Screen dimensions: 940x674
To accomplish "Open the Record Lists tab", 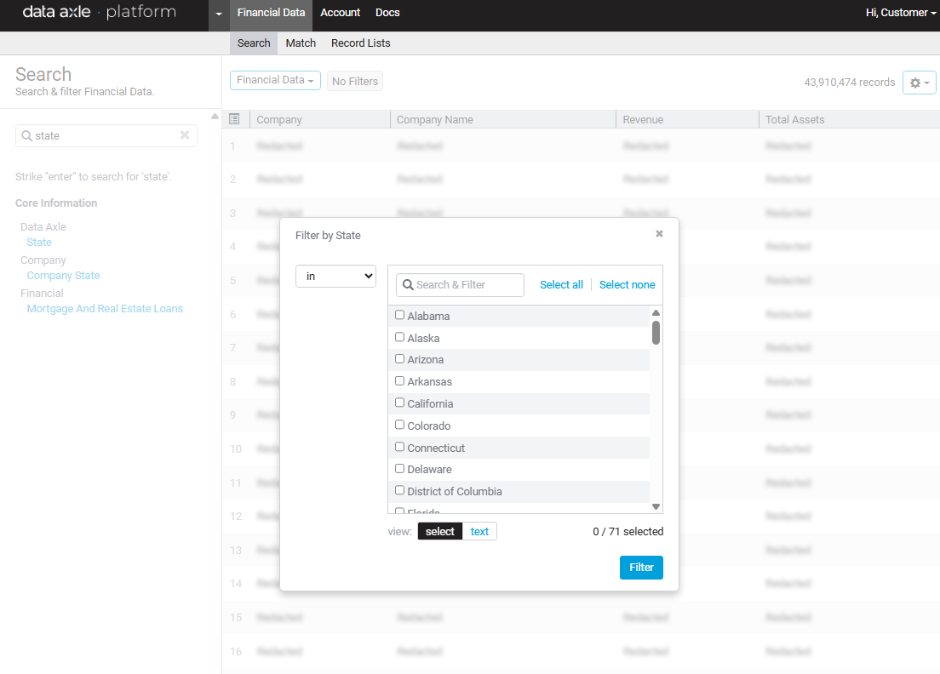I will point(361,43).
